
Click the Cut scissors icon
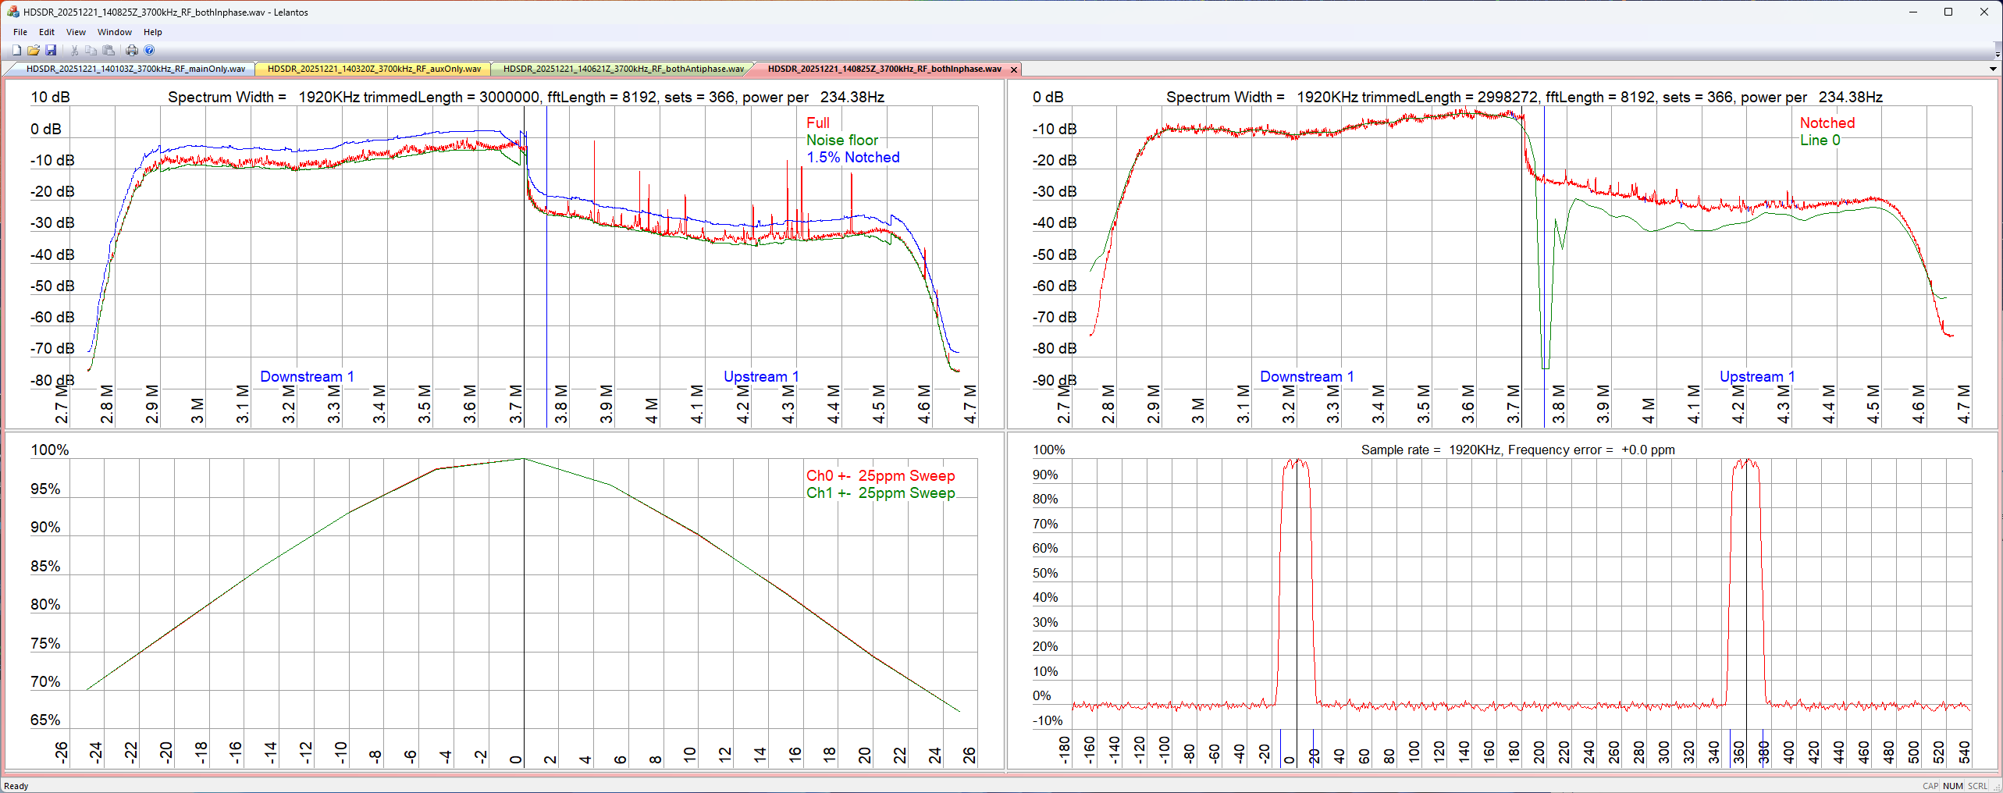click(74, 51)
